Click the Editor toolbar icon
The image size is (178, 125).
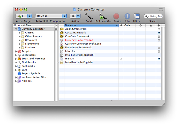tap(137, 16)
